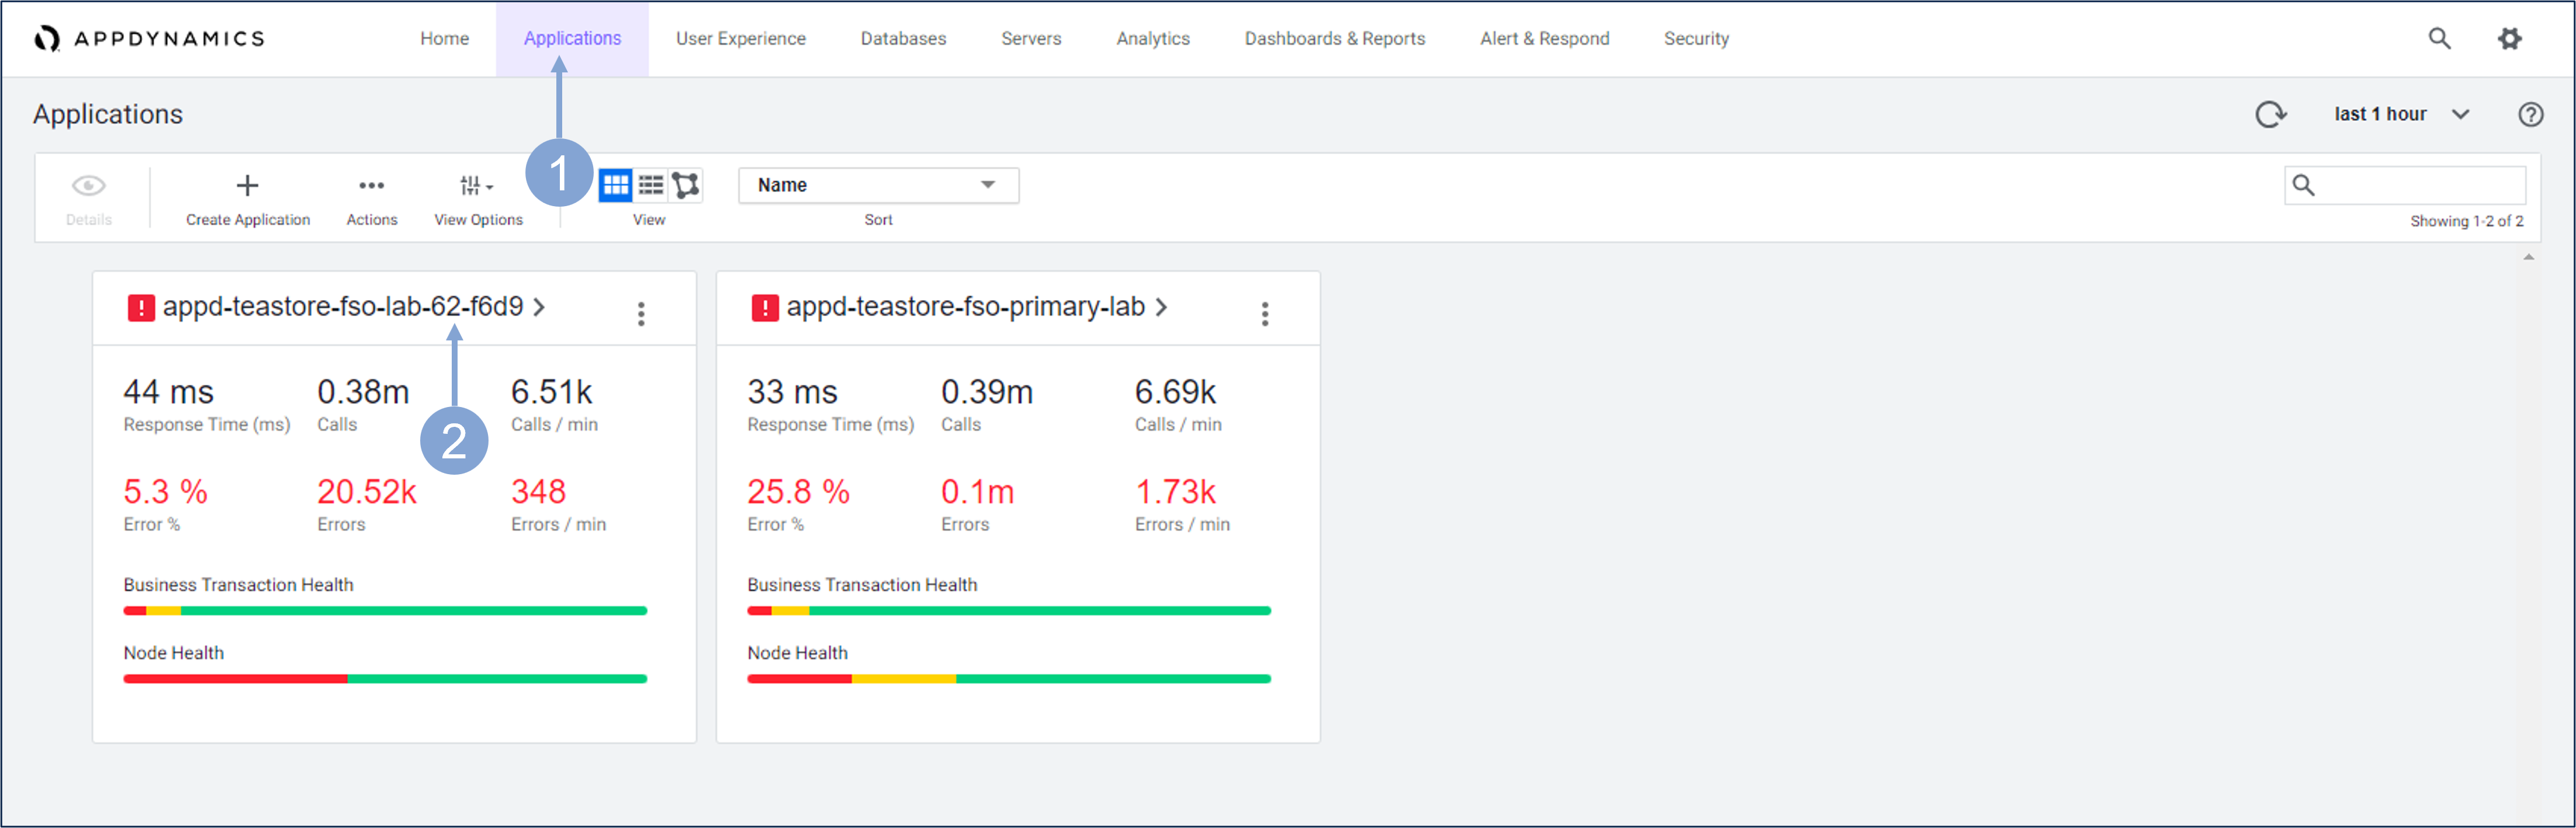The image size is (2576, 828).
Task: Open appd-teastore-fso-primary-lab application link
Action: pos(965,307)
